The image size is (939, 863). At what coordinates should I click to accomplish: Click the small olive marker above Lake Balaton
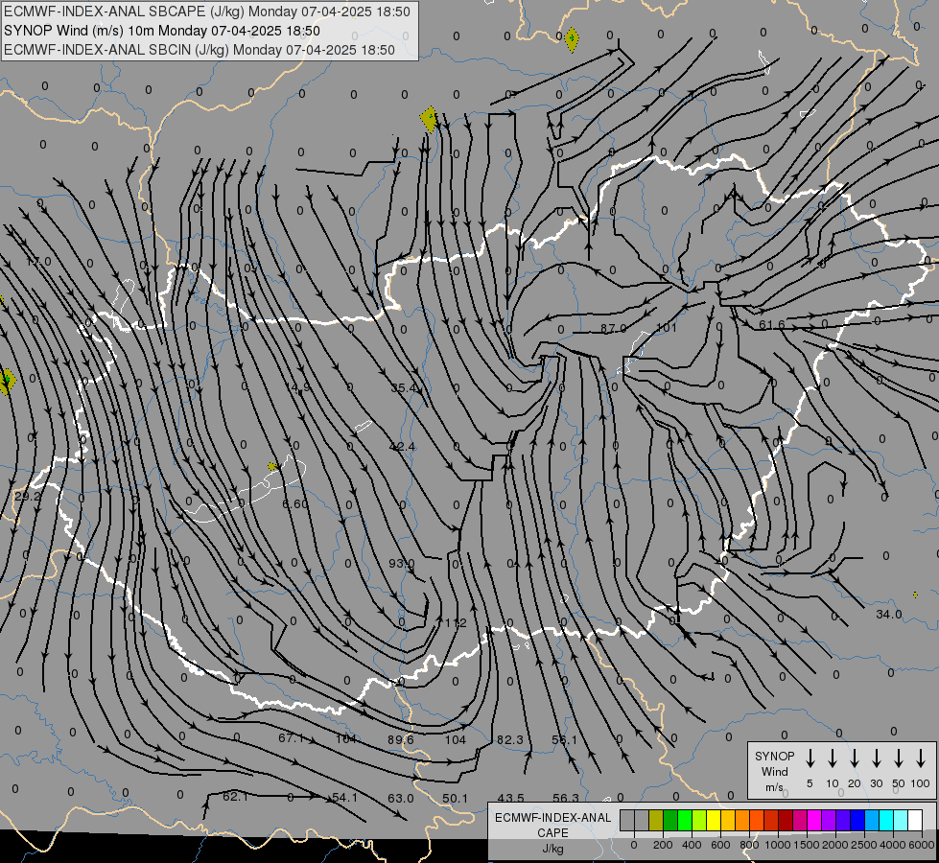point(271,466)
